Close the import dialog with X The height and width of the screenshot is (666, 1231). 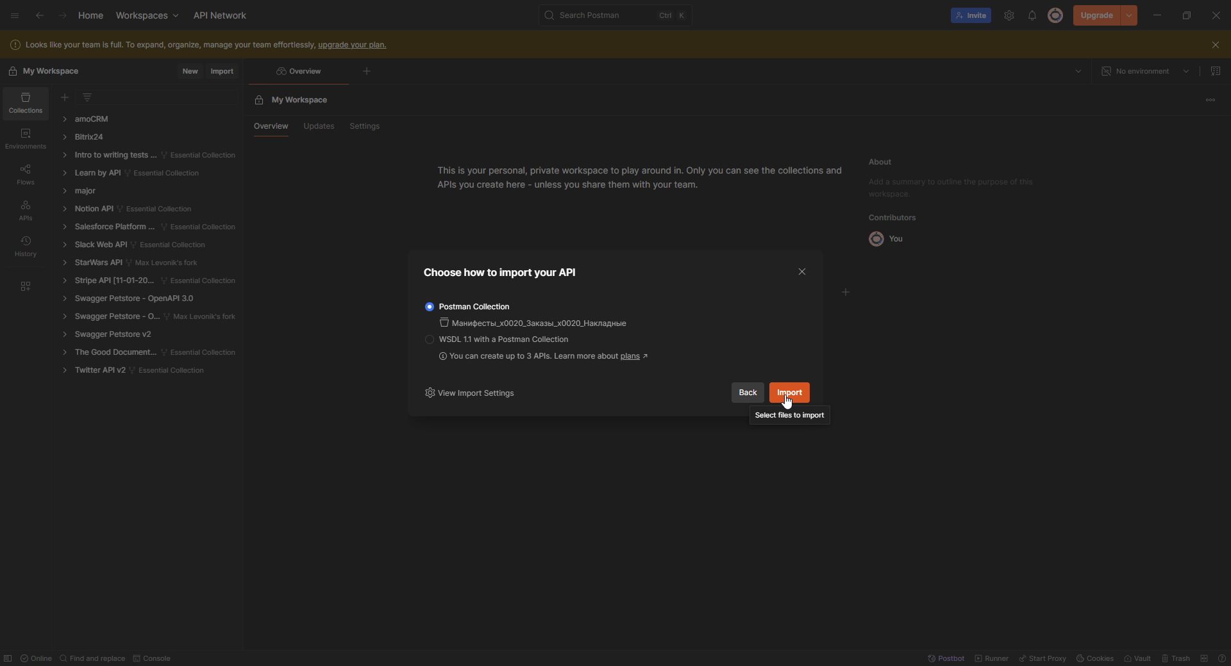(802, 272)
